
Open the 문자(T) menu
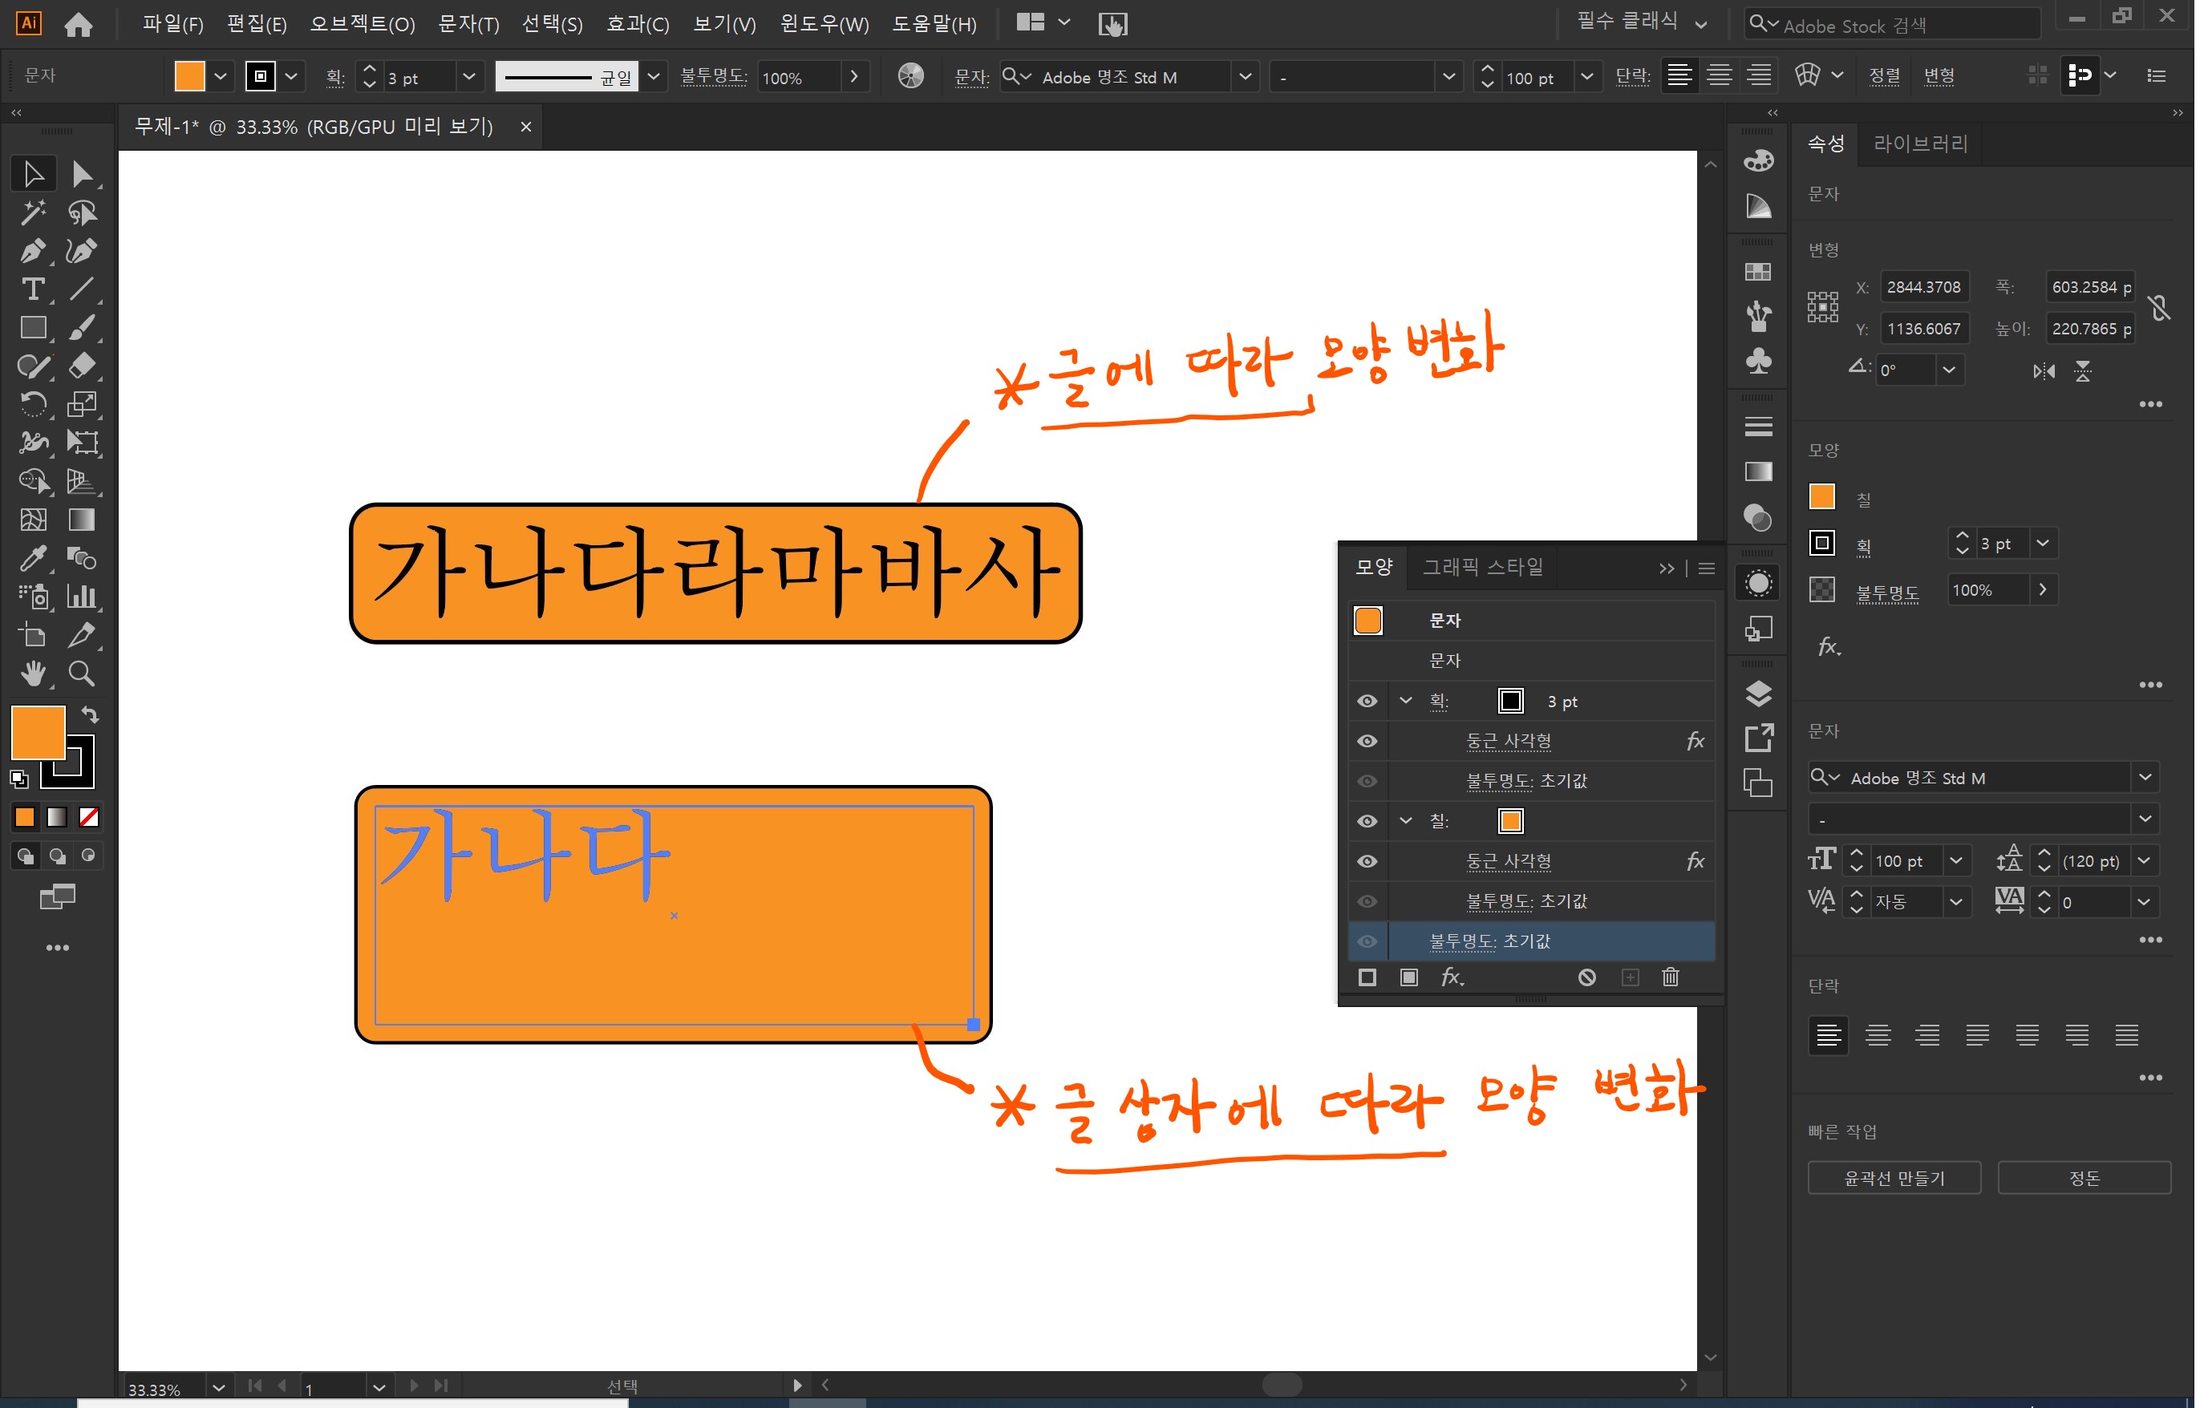(x=468, y=24)
